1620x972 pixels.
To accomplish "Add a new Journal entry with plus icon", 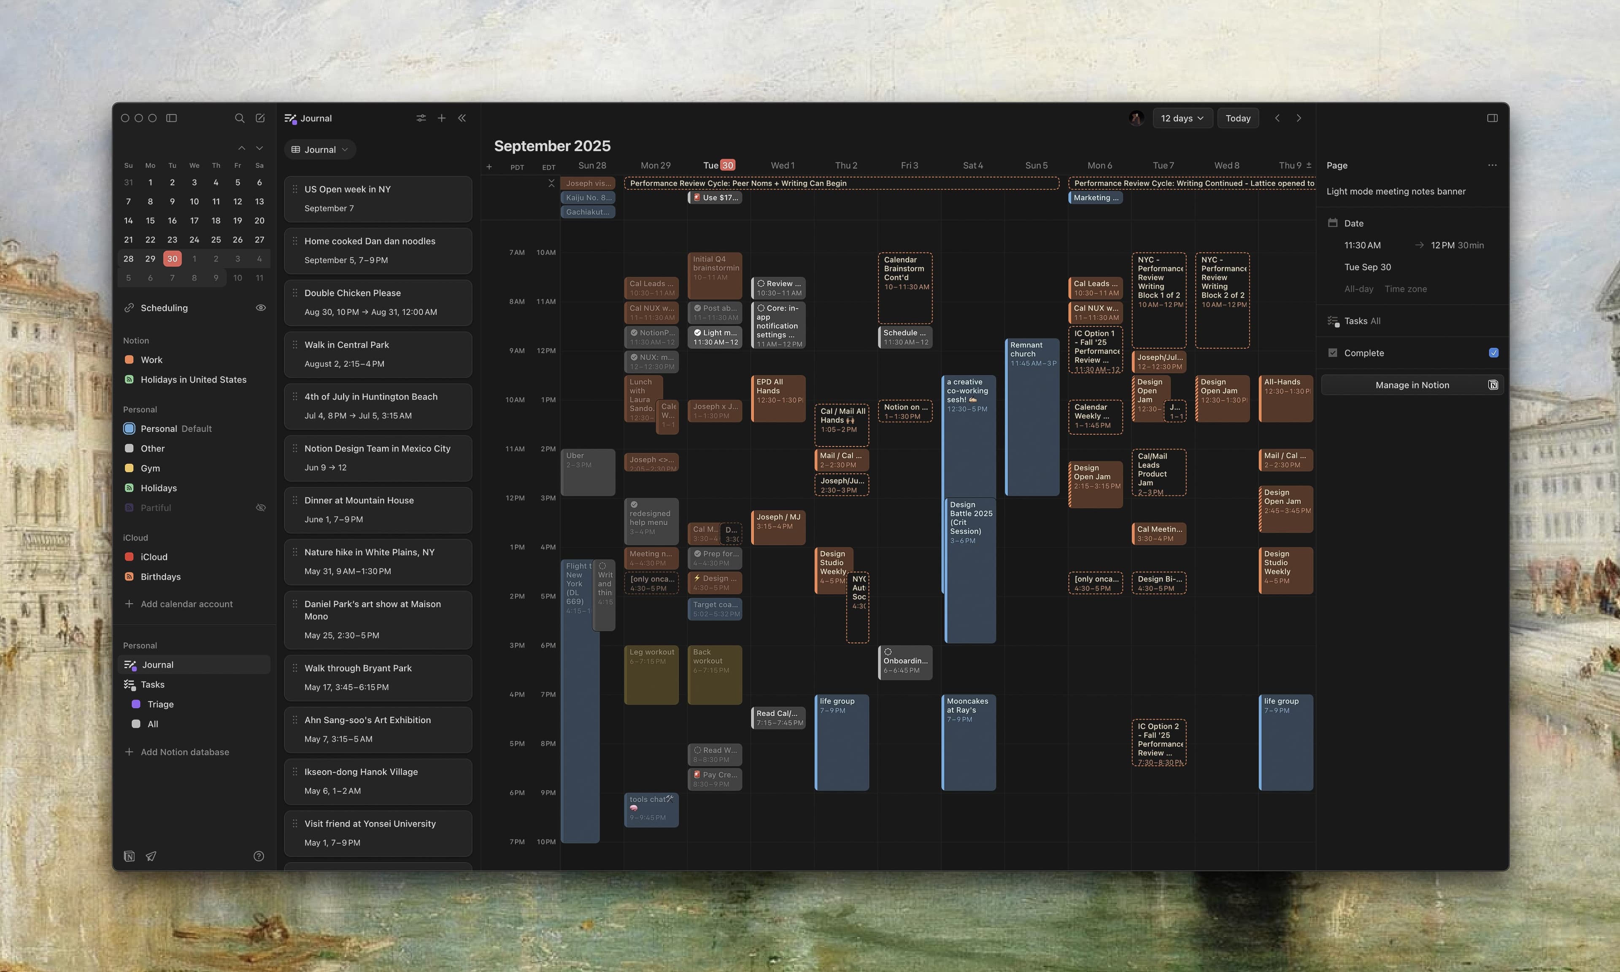I will (x=442, y=118).
